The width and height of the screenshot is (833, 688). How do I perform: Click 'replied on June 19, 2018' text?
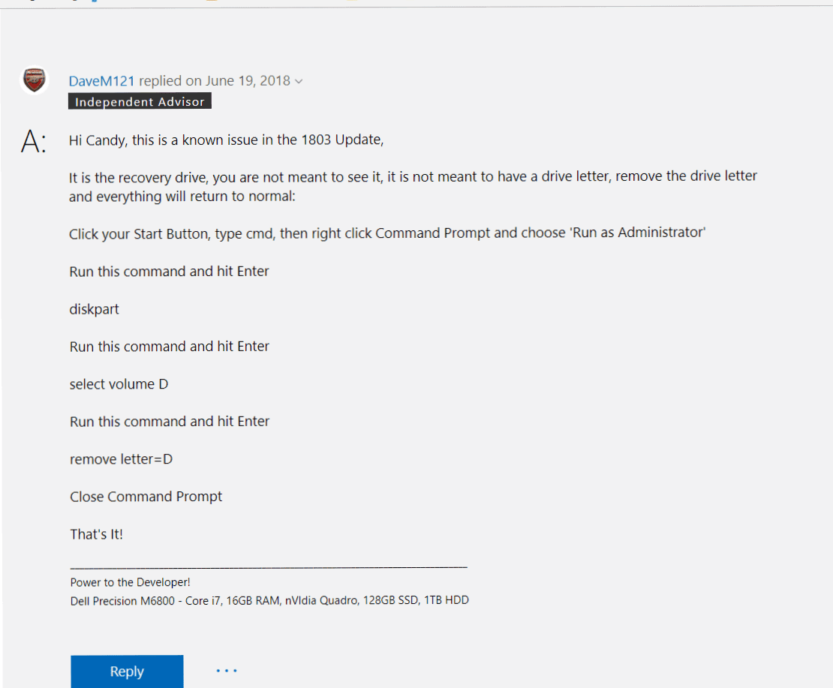click(214, 81)
